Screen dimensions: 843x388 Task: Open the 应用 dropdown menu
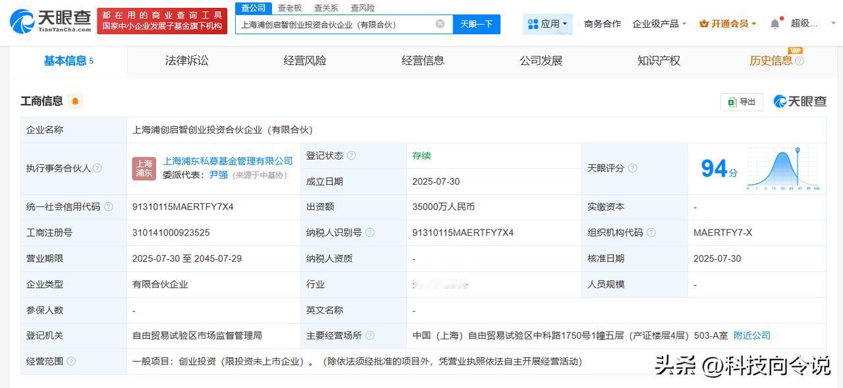548,24
